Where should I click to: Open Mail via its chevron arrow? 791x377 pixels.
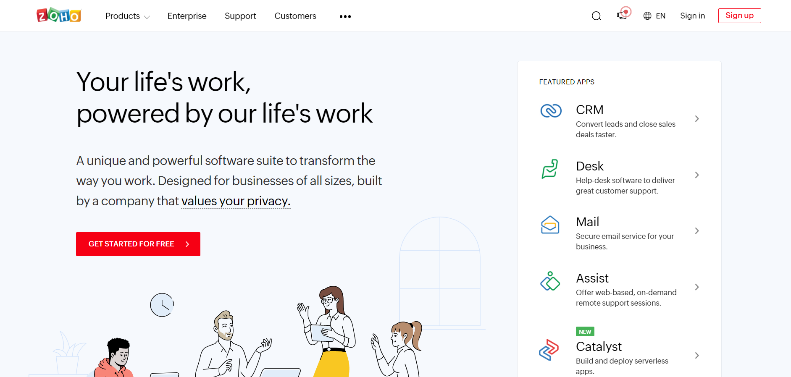[x=697, y=231]
